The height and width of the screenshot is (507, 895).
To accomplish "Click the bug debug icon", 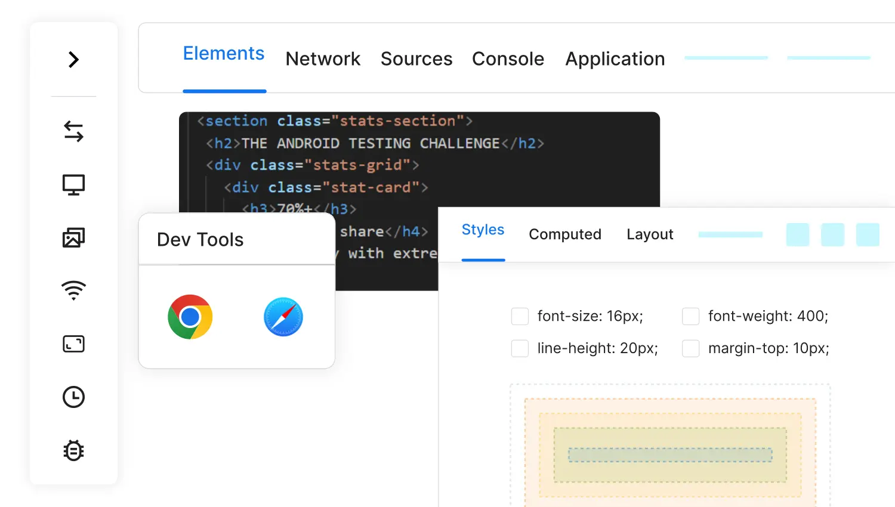I will pos(73,450).
